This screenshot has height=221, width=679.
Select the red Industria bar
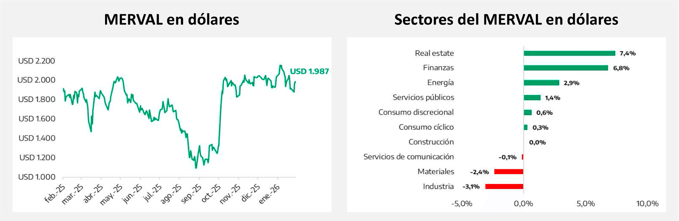click(x=504, y=187)
